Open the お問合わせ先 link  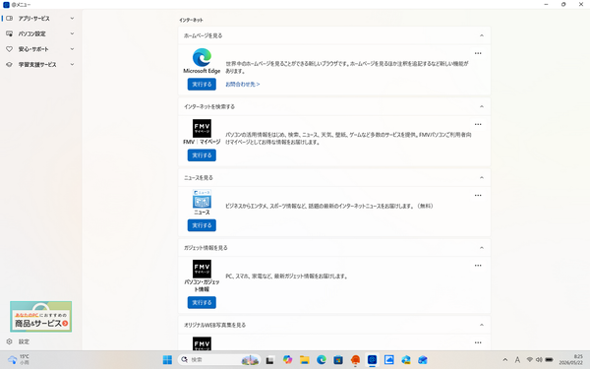(x=243, y=85)
